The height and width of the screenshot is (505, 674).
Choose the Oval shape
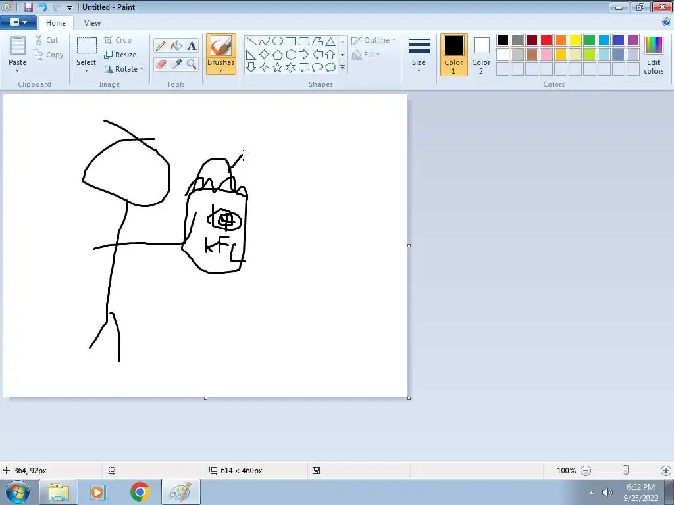tap(278, 41)
